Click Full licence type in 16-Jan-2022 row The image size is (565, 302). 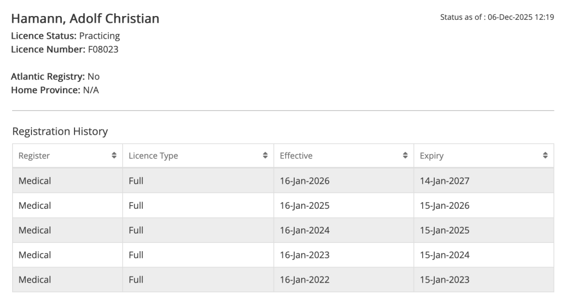tap(136, 280)
